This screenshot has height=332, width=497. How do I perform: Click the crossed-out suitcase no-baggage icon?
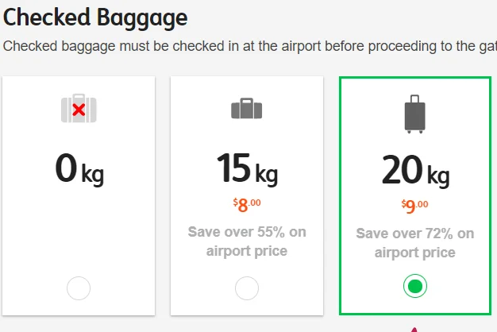(79, 109)
